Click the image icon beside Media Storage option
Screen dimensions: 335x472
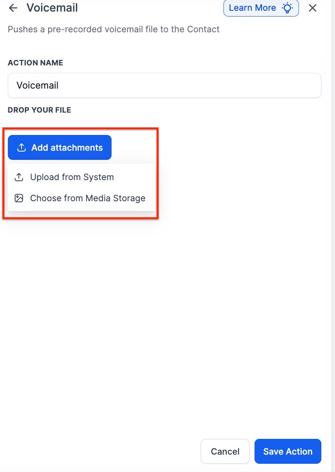tap(19, 198)
